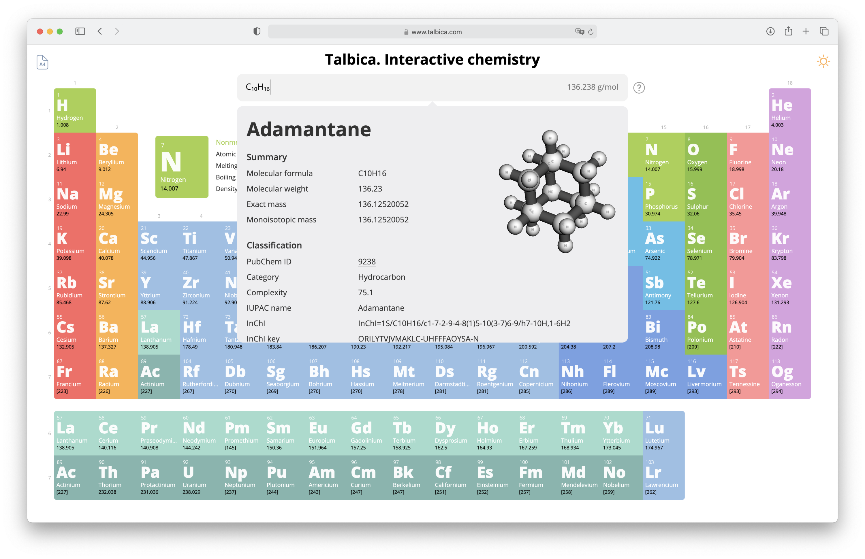
Task: Select the Selenium element tile
Action: point(705,243)
